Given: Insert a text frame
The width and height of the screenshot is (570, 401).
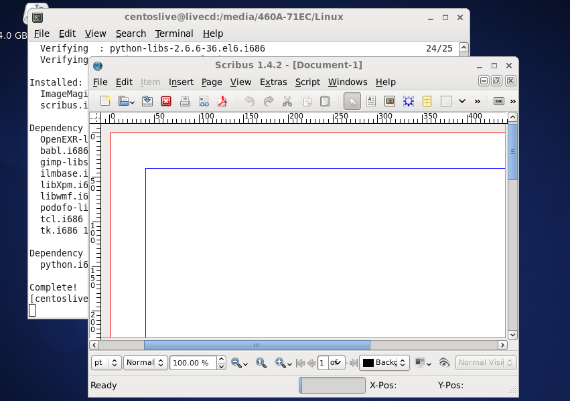Looking at the screenshot, I should coord(371,101).
